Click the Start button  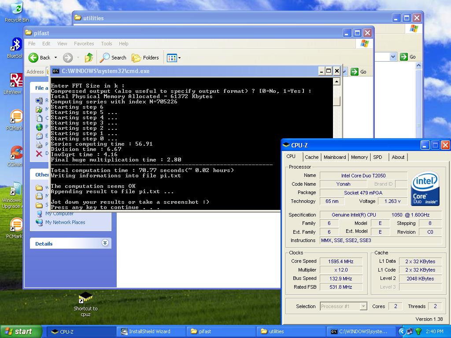(21, 332)
